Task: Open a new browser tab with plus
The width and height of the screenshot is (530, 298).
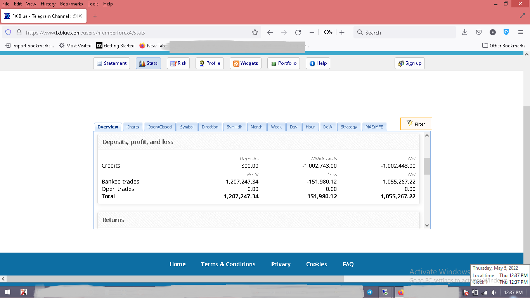Action: tap(95, 16)
